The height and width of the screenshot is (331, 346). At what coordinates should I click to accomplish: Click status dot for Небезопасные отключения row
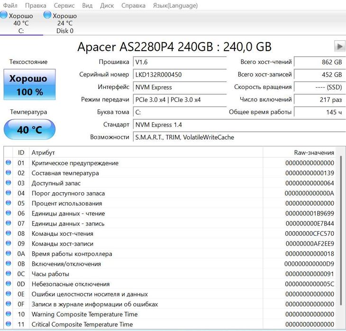[9, 284]
